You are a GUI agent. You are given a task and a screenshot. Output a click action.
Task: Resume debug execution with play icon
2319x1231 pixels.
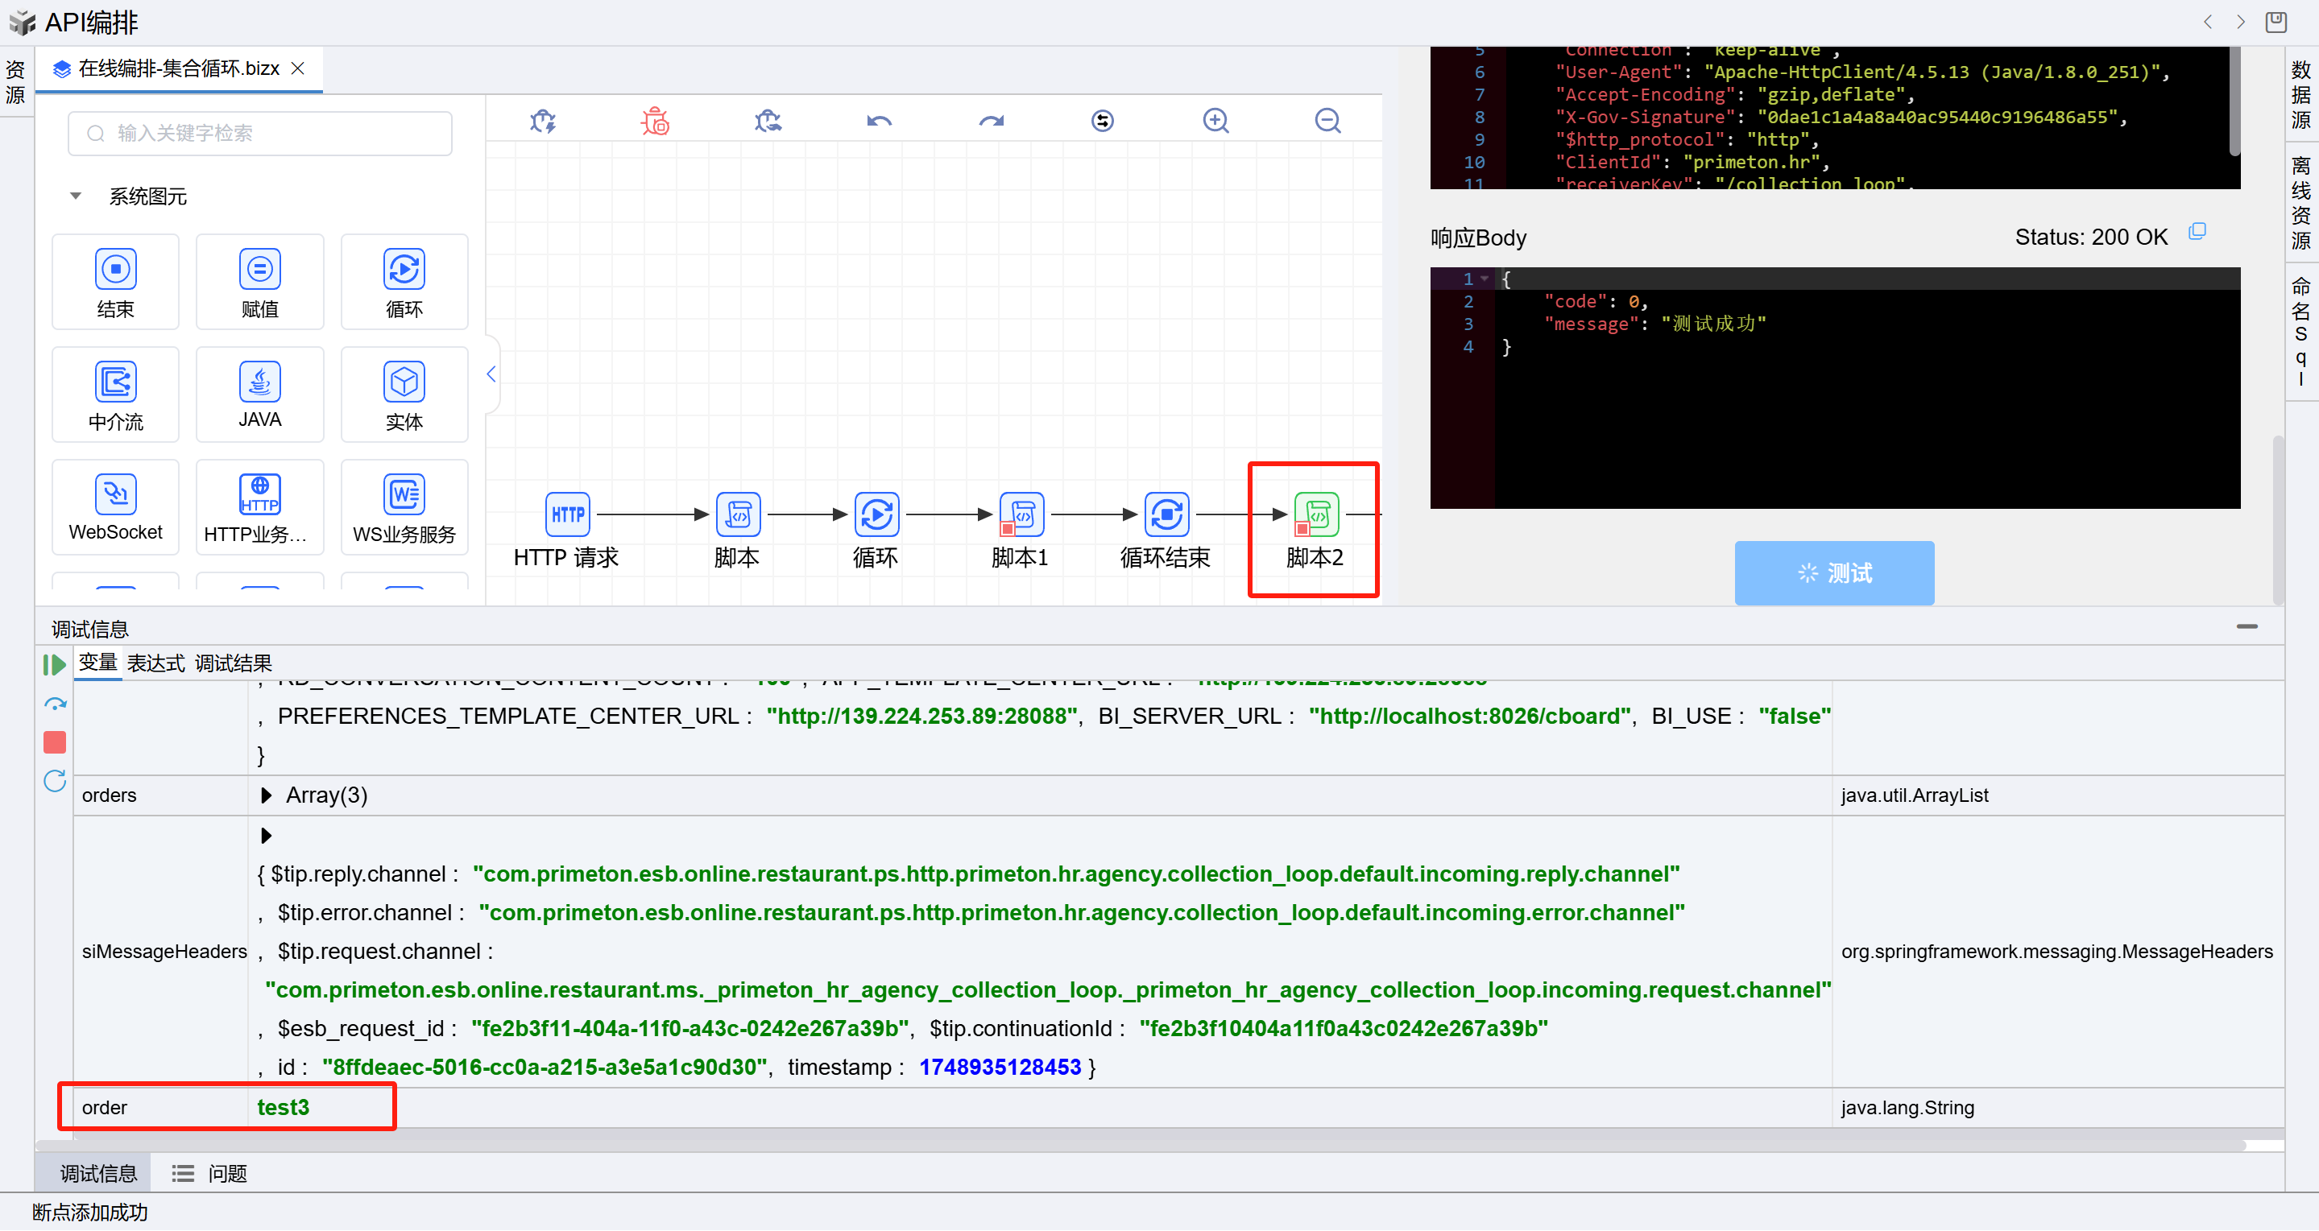click(x=54, y=665)
